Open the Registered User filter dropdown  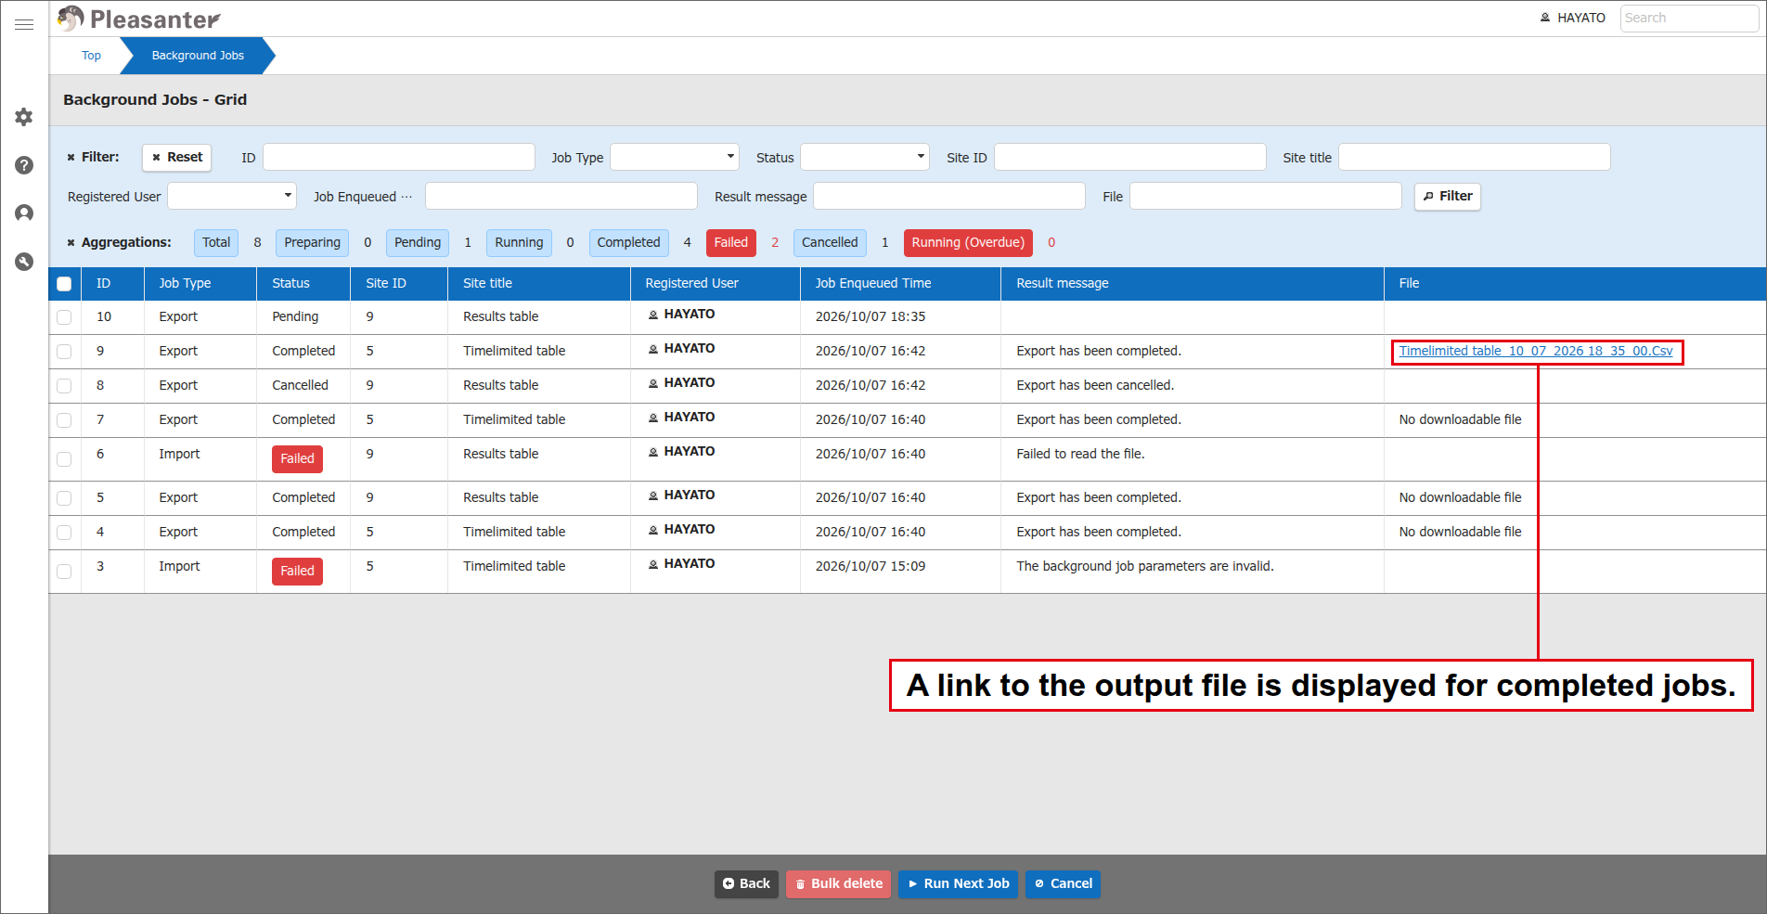click(x=232, y=196)
